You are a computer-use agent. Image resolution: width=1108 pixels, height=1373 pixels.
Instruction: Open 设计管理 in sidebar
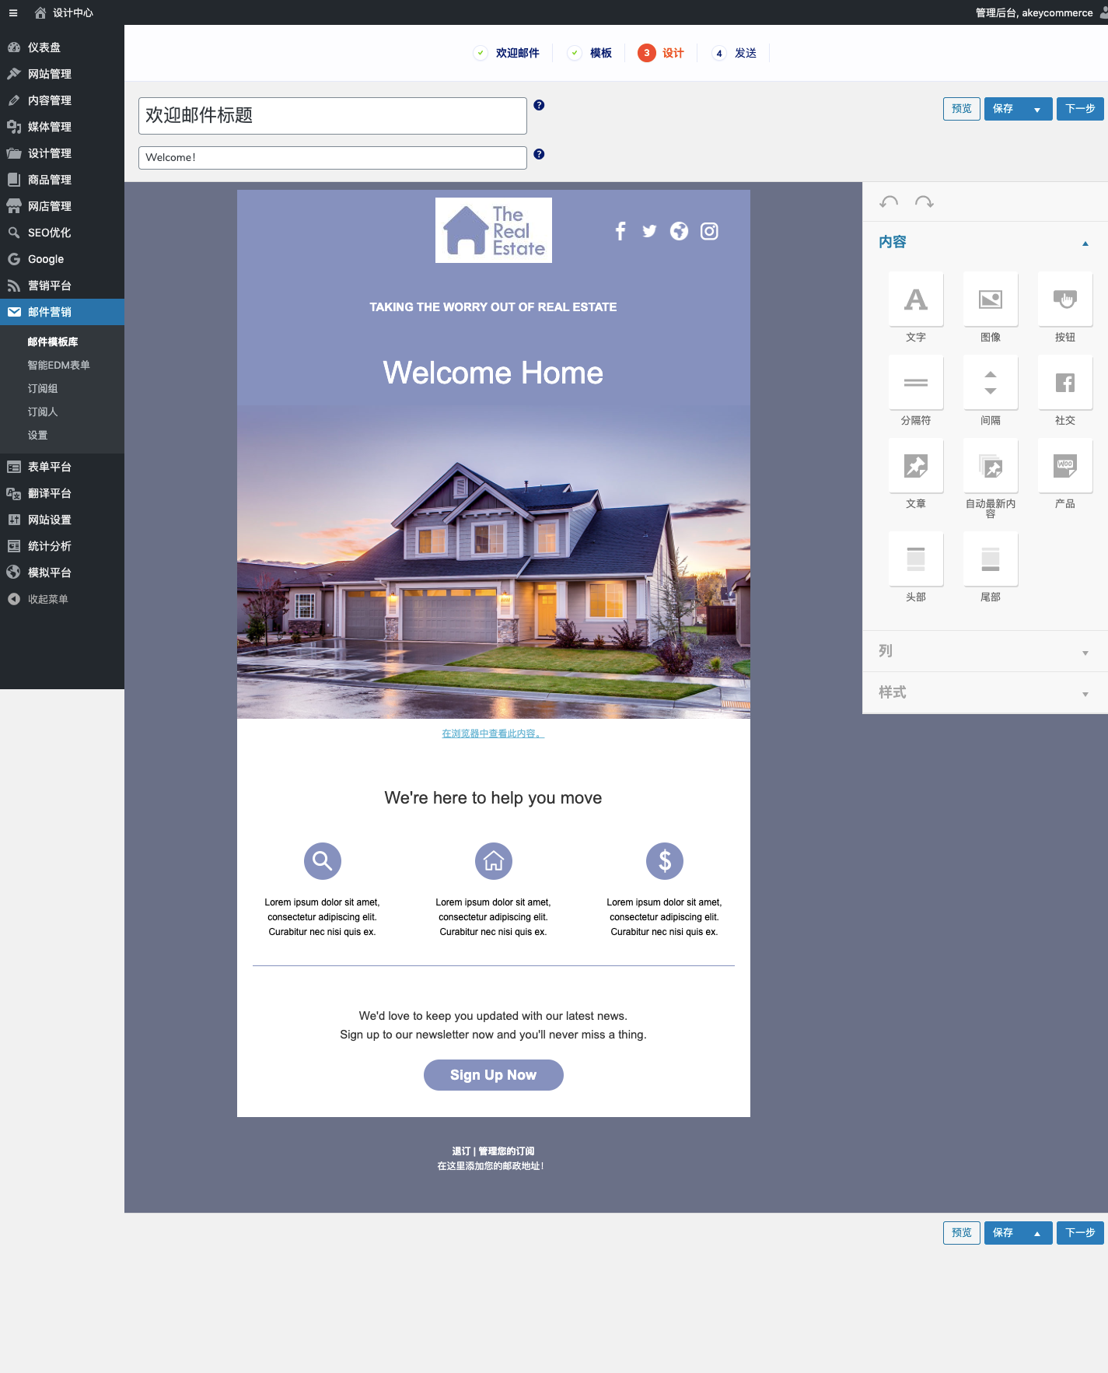[x=50, y=153]
